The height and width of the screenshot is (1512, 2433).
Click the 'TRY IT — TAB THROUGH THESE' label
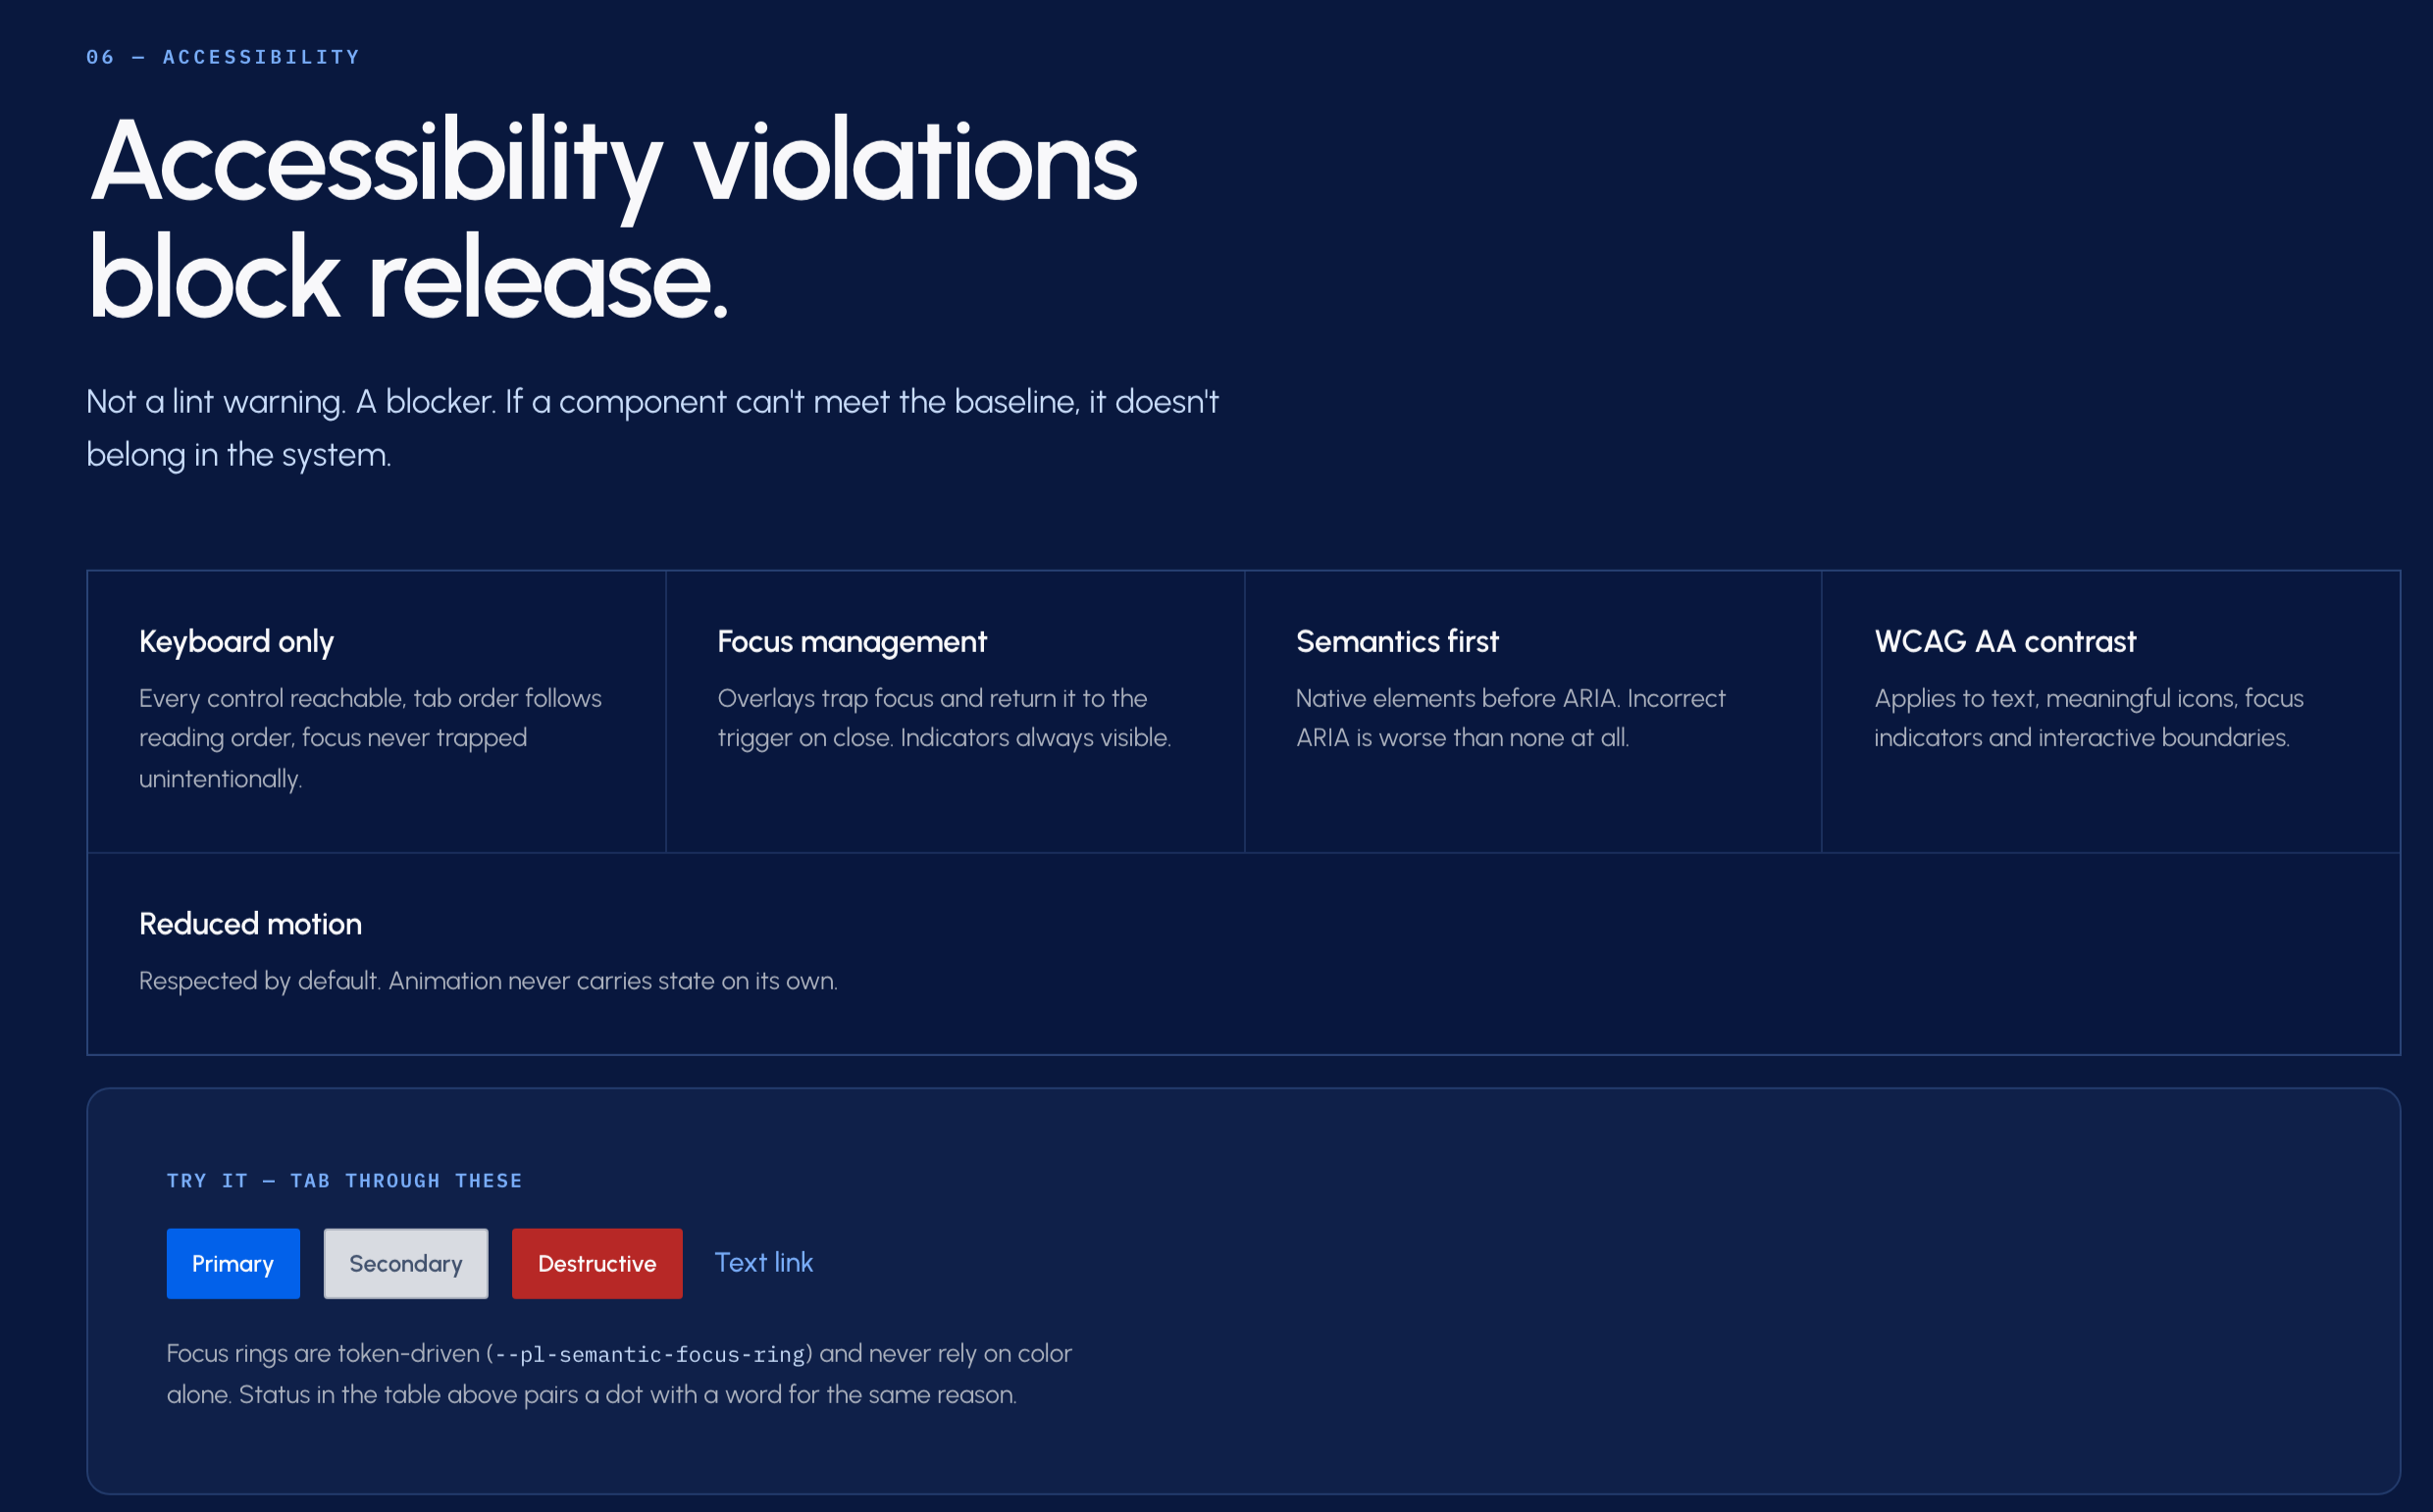pyautogui.click(x=344, y=1180)
